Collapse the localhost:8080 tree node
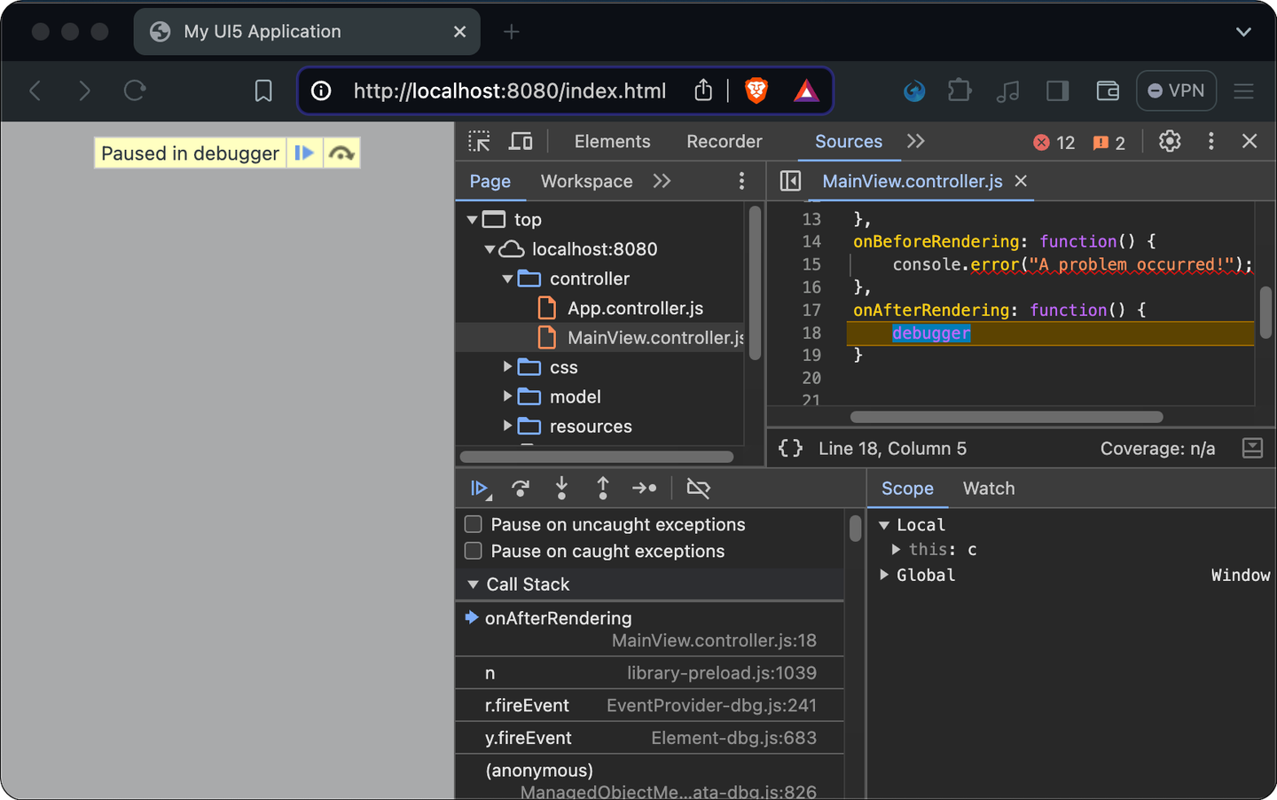 [x=490, y=249]
